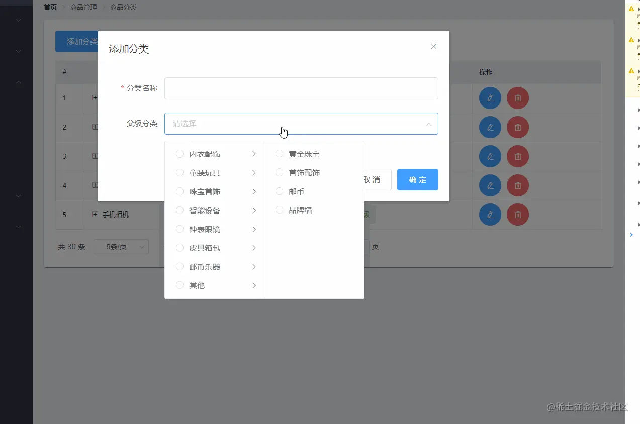Image resolution: width=640 pixels, height=424 pixels.
Task: Click the edit pencil icon for 手机相机 row
Action: coord(489,215)
